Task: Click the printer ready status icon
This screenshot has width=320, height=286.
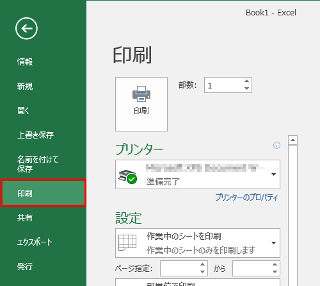Action: click(127, 176)
